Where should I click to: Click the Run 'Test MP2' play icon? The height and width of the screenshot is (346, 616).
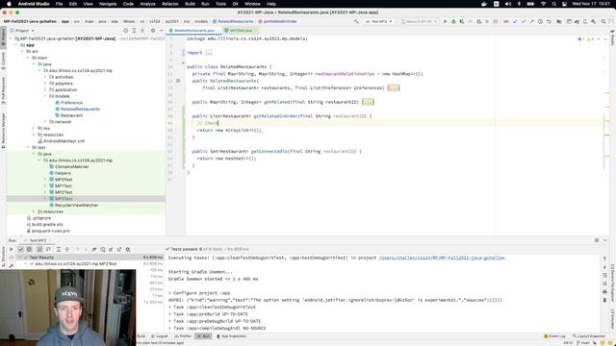[x=445, y=21]
